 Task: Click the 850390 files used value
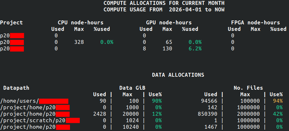point(207,114)
